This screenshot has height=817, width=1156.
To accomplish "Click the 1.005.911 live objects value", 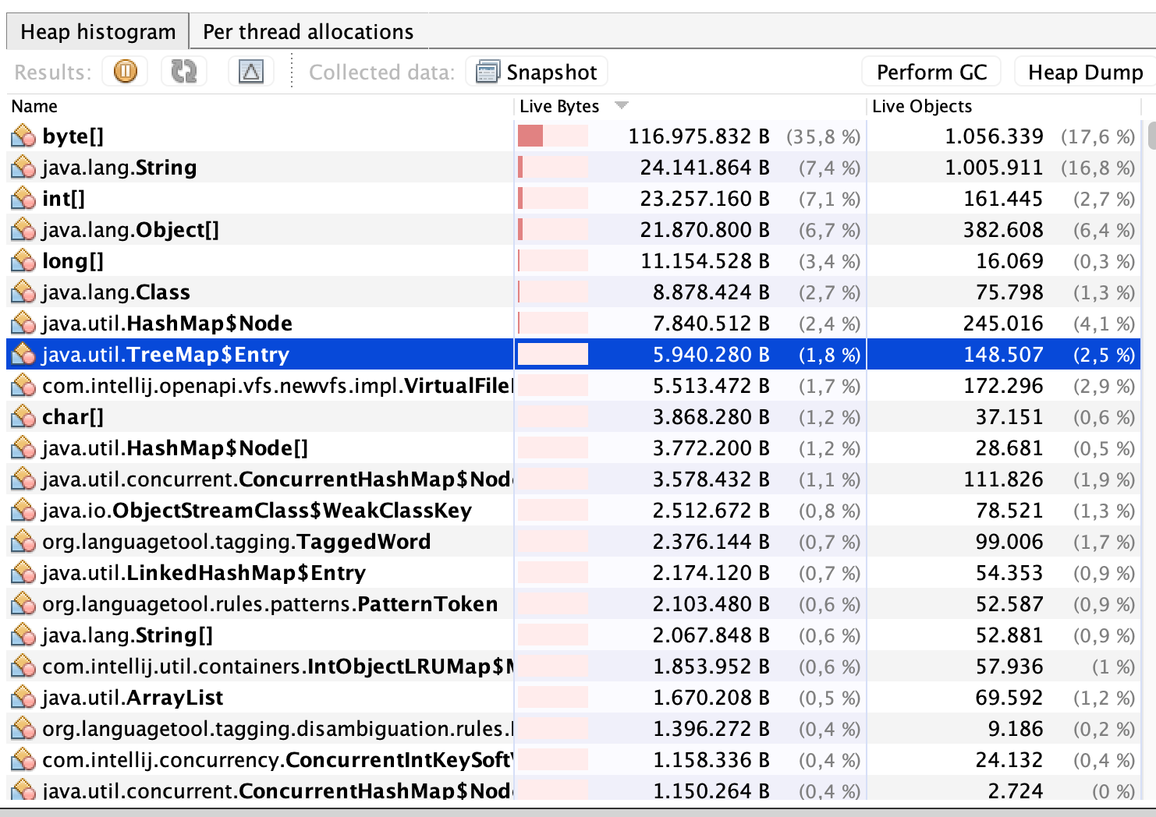I will [994, 168].
